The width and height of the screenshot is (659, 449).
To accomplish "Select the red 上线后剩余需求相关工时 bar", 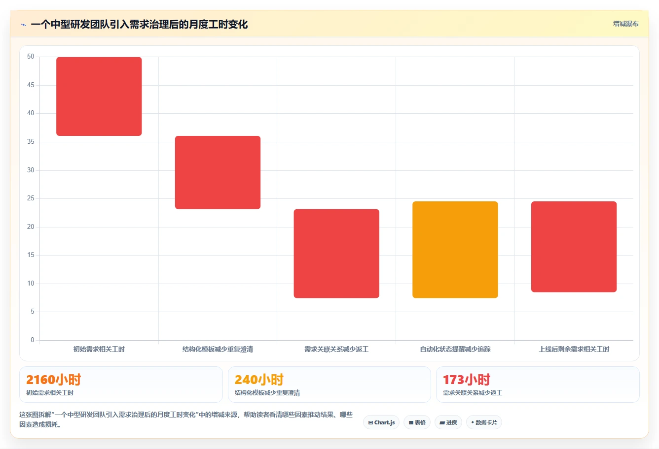I will pos(574,247).
